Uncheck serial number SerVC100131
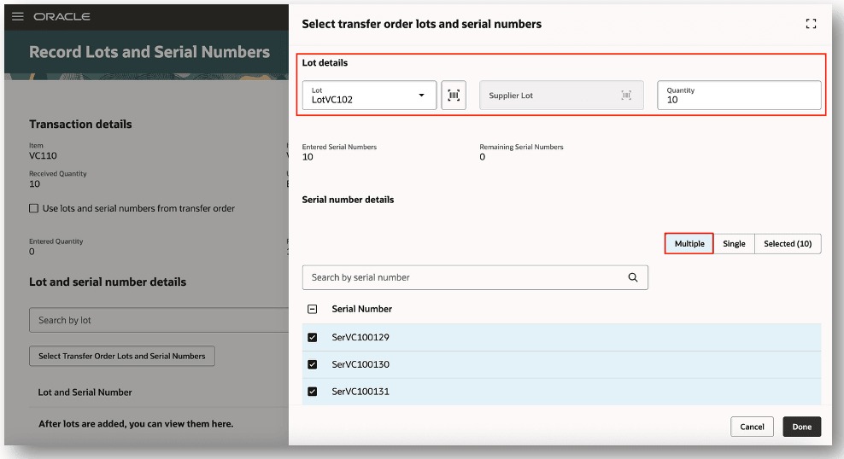The height and width of the screenshot is (459, 844). 312,392
